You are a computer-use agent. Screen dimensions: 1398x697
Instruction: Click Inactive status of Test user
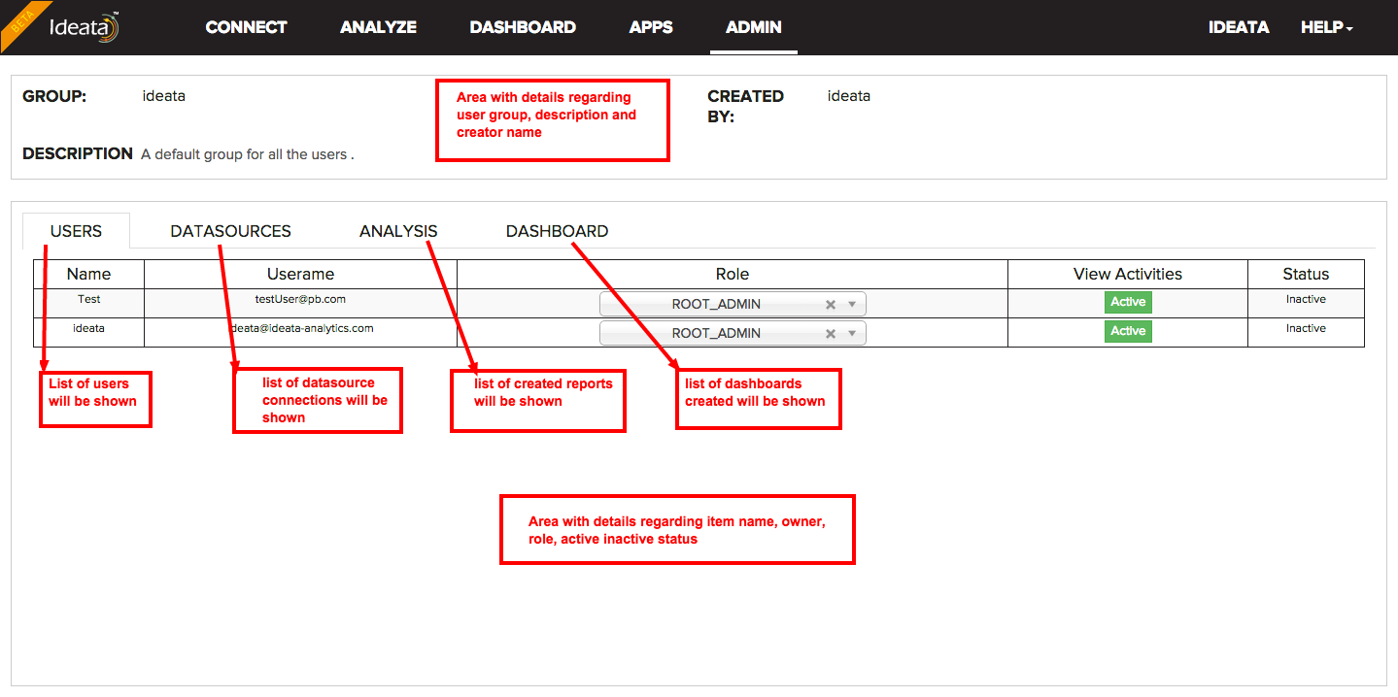point(1306,300)
